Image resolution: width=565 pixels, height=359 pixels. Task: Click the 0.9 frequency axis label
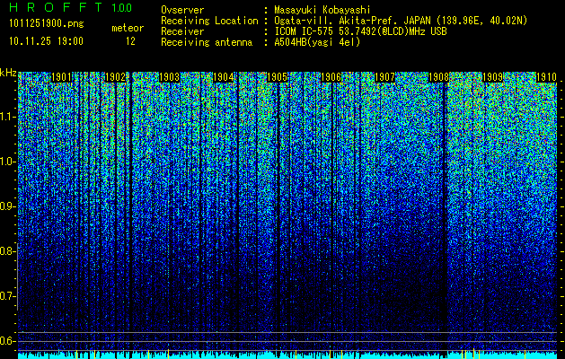[x=8, y=206]
